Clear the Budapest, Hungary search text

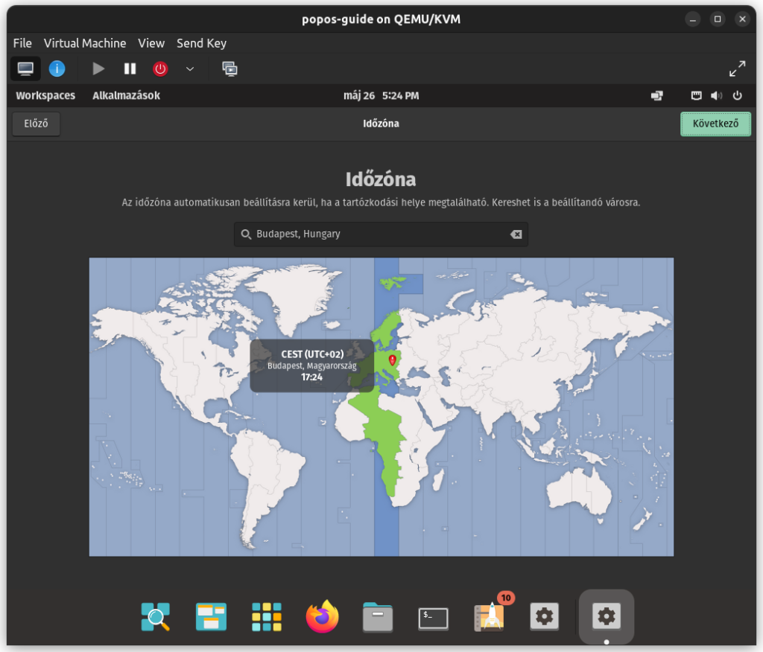click(x=516, y=234)
